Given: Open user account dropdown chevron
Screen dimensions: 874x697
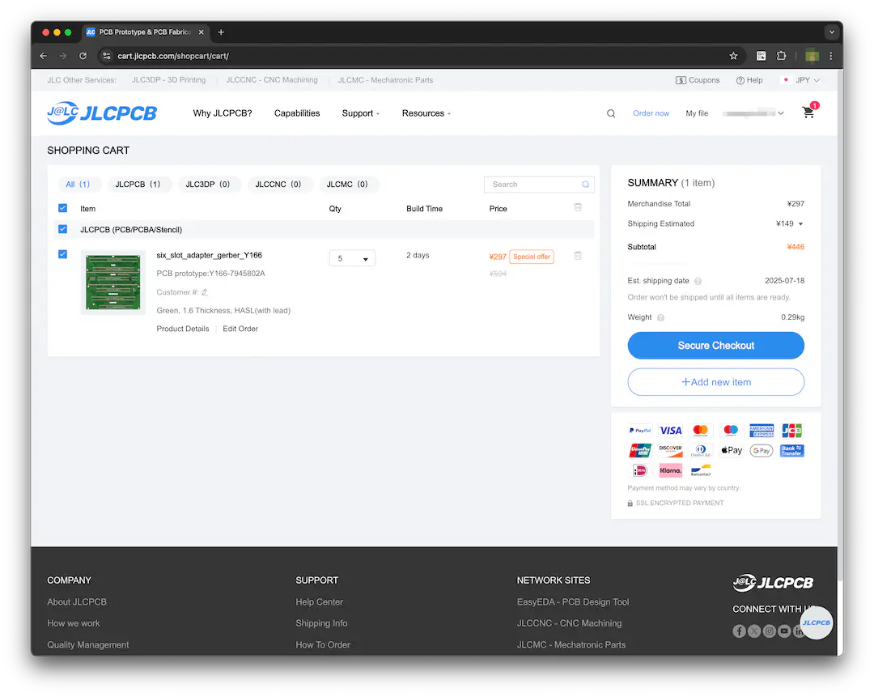Looking at the screenshot, I should point(781,113).
